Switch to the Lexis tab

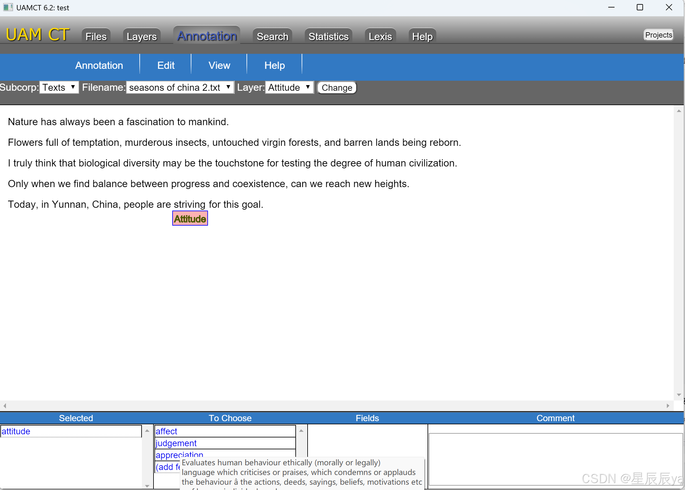point(380,36)
